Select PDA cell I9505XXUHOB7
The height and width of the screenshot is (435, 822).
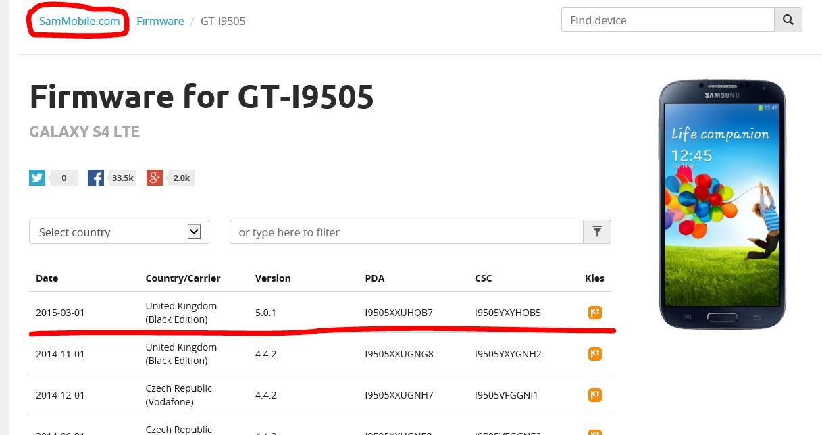(x=399, y=313)
